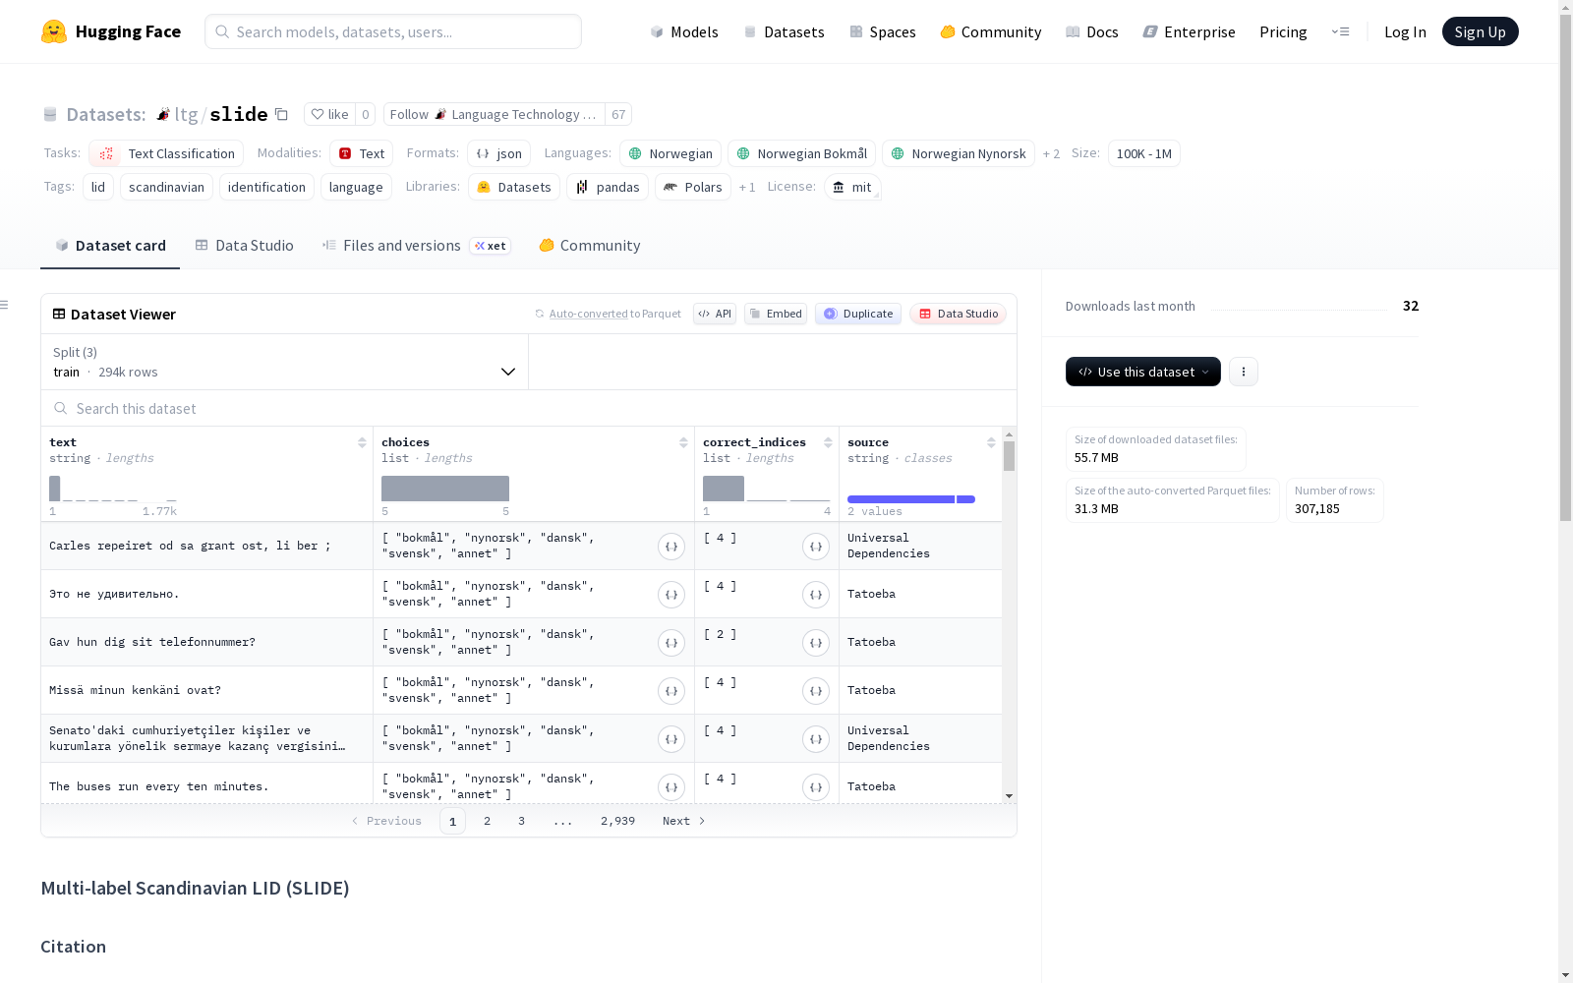Open the Norwegian Bokmål language tag
This screenshot has width=1573, height=983.
[x=802, y=153]
